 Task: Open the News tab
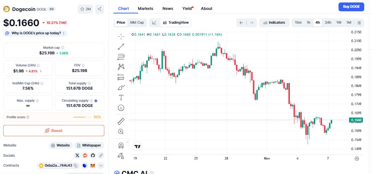click(x=167, y=8)
